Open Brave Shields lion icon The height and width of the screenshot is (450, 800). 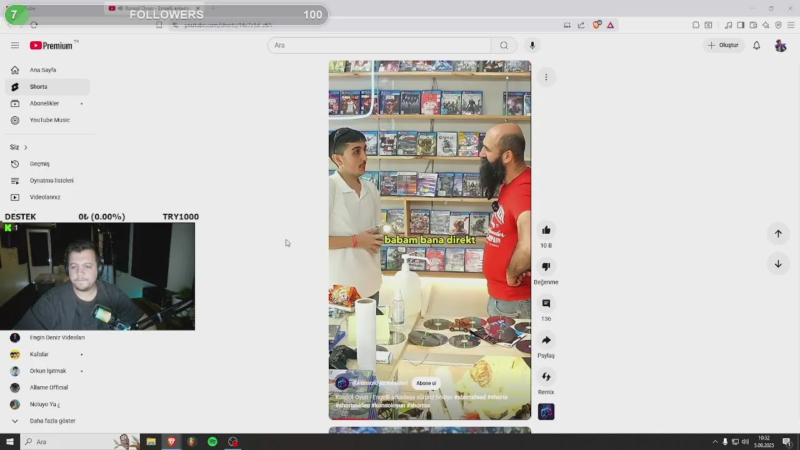(596, 25)
